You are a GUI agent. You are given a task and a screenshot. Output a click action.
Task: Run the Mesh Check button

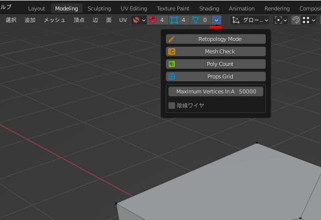[x=216, y=51]
